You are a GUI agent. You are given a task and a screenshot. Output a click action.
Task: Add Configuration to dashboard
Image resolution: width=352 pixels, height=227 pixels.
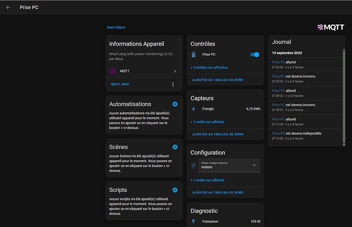218,193
